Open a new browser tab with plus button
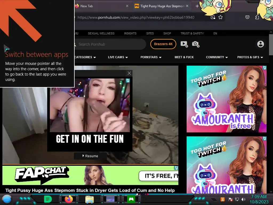Screen dimensions: 273x205 click(x=197, y=6)
